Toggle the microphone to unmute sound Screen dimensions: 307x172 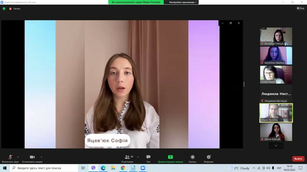pyautogui.click(x=10, y=157)
